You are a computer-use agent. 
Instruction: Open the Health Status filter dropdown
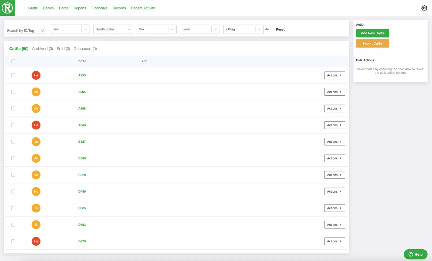click(113, 29)
